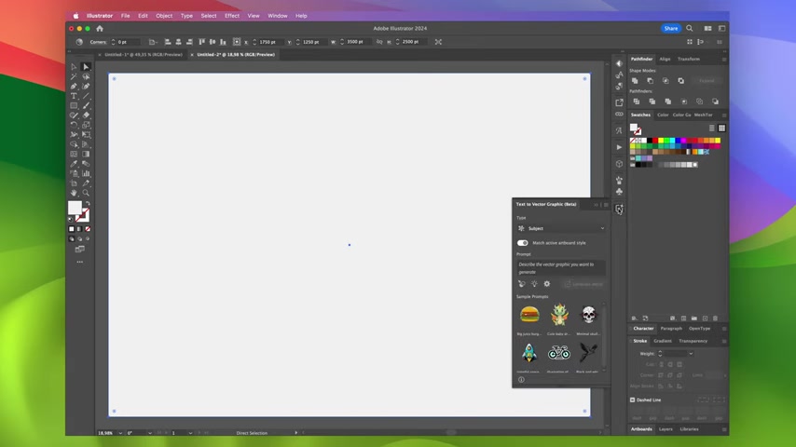Viewport: 796px width, 447px height.
Task: Open the Object menu
Action: point(164,16)
